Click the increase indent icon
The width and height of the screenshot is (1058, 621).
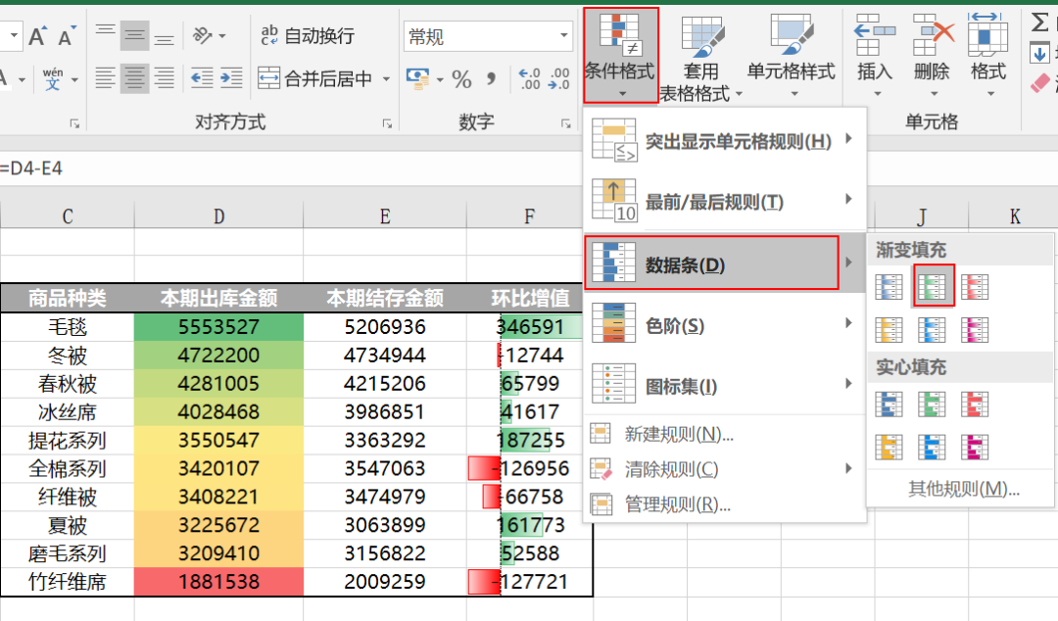[231, 78]
